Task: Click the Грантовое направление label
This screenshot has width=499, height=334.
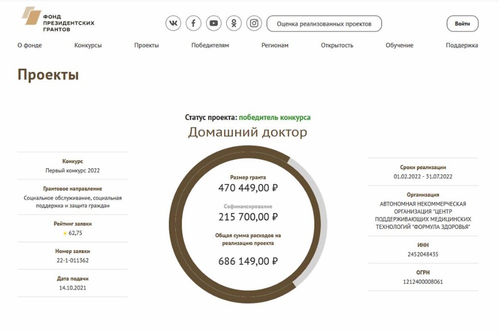Action: (72, 189)
